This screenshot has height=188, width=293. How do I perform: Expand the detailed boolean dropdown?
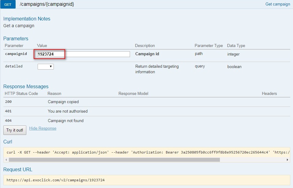46,67
